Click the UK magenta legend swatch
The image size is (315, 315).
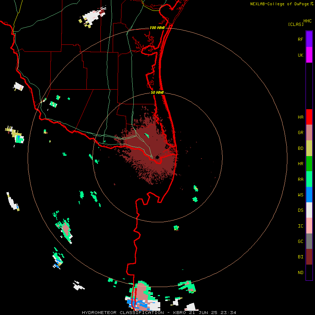[309, 55]
